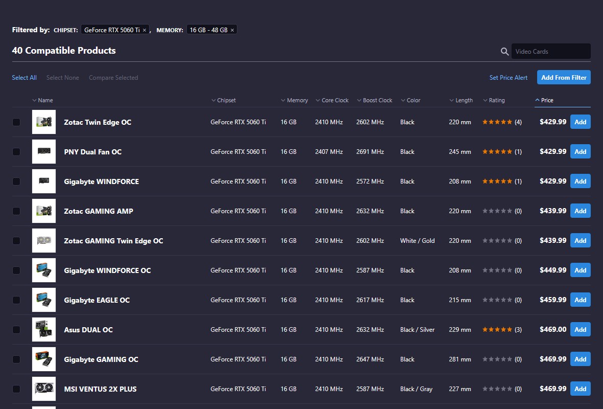Add Zotac GAMING AMP to build
Viewport: 603px width, 409px height.
click(581, 211)
